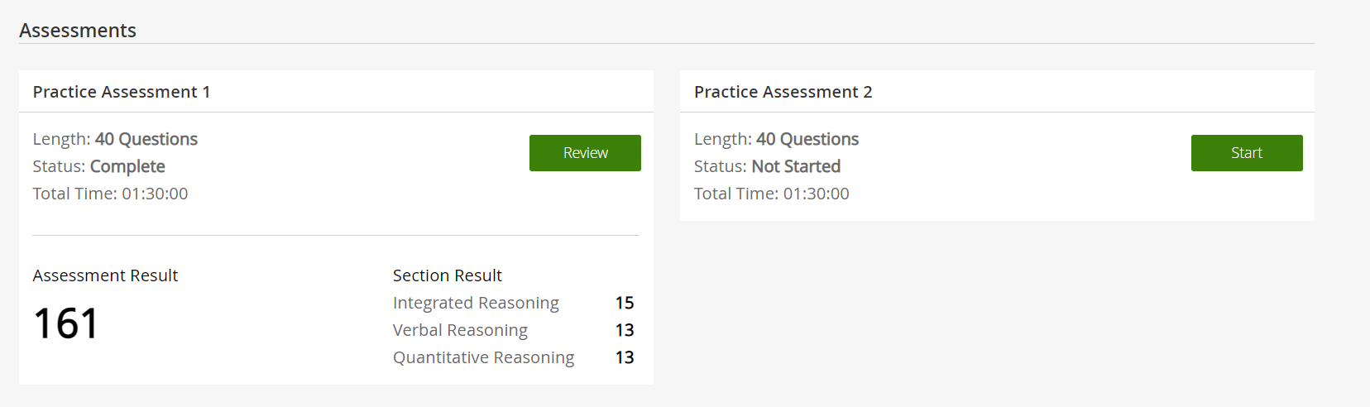Click the Integrated Reasoning score of 15

coord(625,303)
